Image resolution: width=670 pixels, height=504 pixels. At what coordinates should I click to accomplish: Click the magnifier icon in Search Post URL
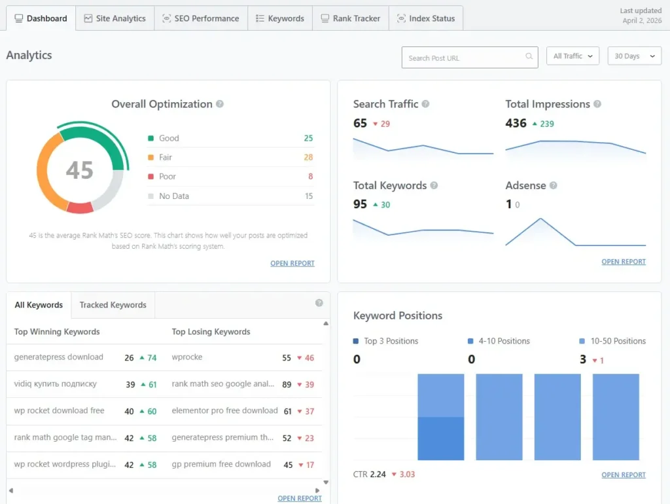pyautogui.click(x=529, y=57)
